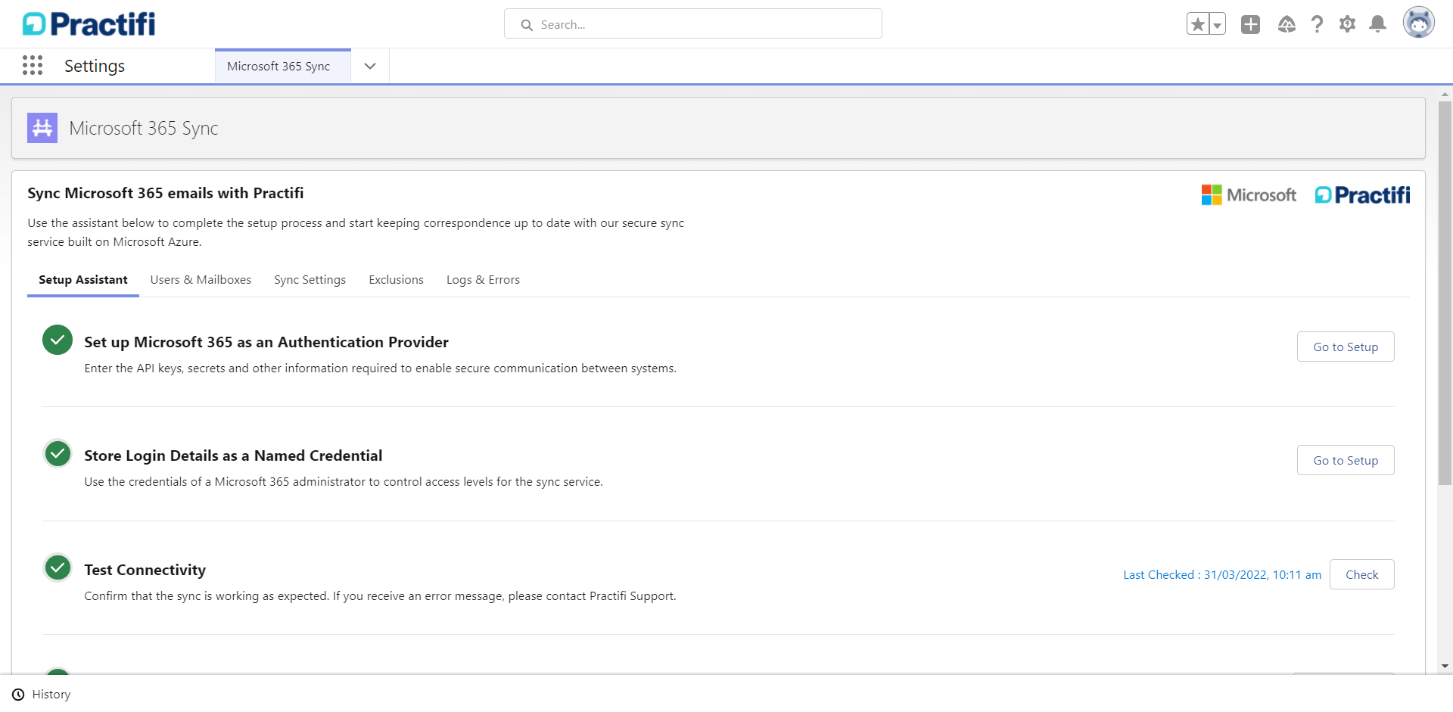Open the App Launcher grid icon
The image size is (1453, 712).
pos(33,66)
